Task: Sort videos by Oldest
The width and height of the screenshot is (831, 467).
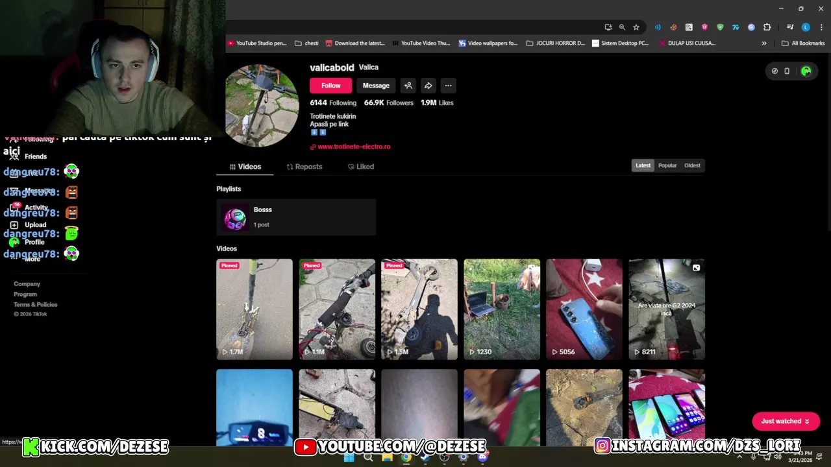Action: (692, 165)
